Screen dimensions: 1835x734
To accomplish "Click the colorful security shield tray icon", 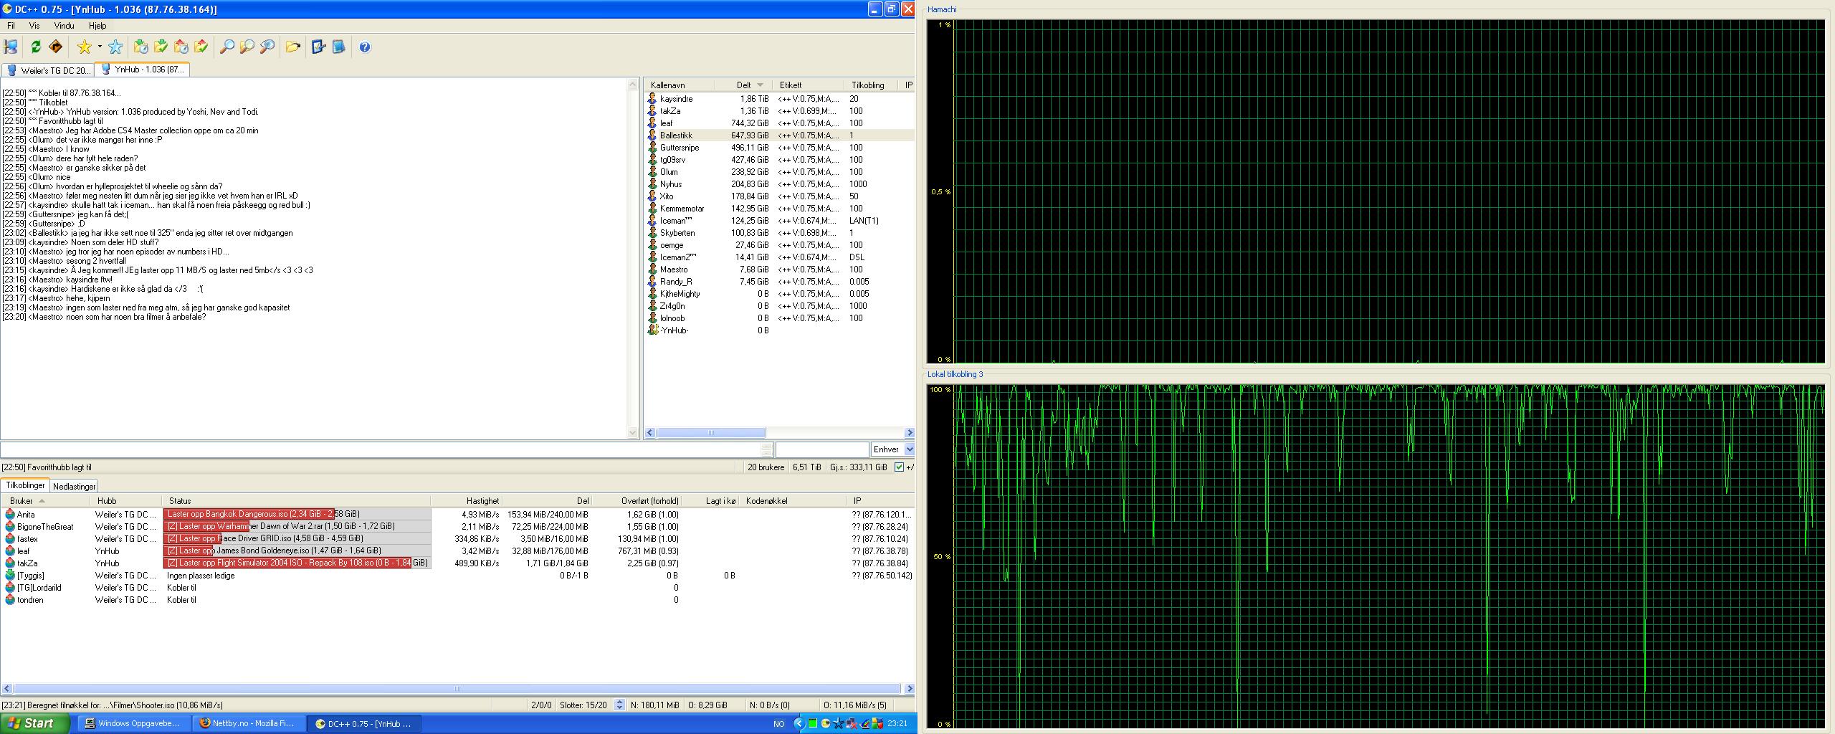I will (x=877, y=724).
